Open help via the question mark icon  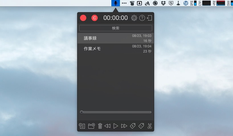[142, 18]
